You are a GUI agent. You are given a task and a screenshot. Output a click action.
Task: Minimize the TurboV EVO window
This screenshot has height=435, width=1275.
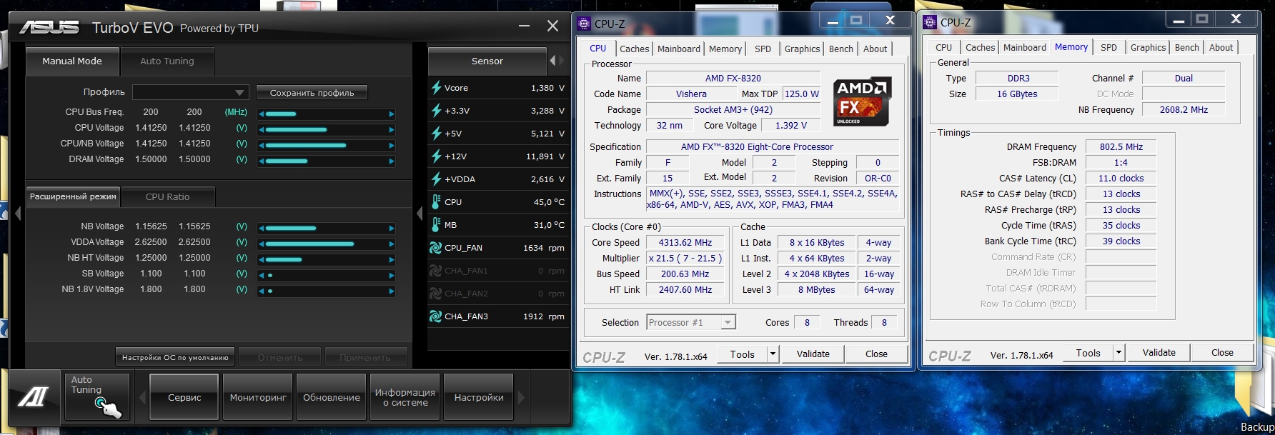tap(525, 26)
